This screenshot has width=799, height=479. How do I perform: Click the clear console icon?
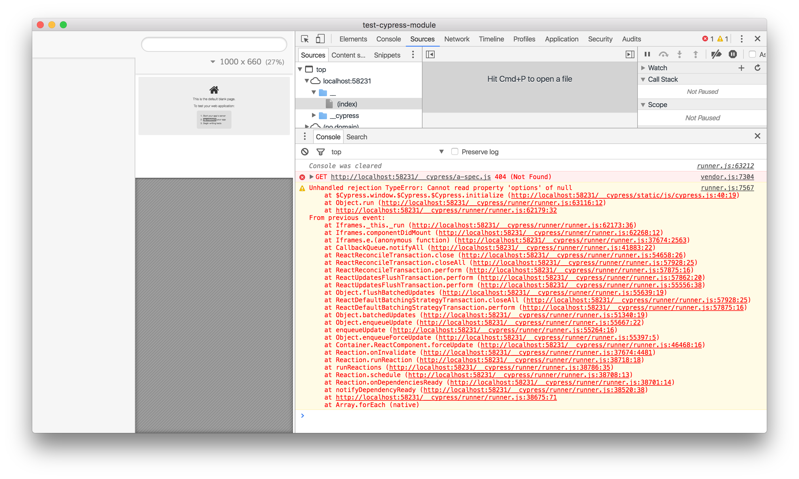tap(304, 151)
